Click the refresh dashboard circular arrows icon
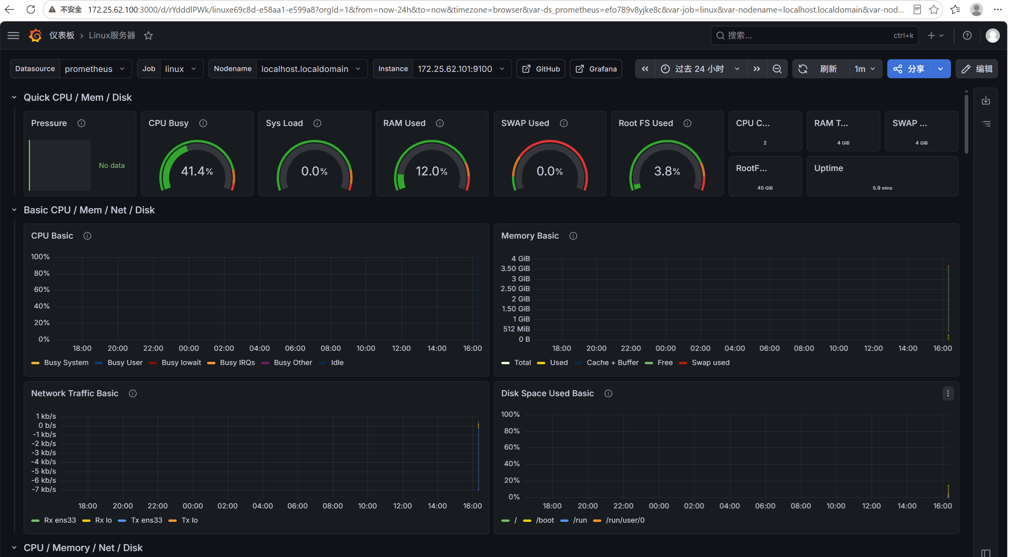 803,69
